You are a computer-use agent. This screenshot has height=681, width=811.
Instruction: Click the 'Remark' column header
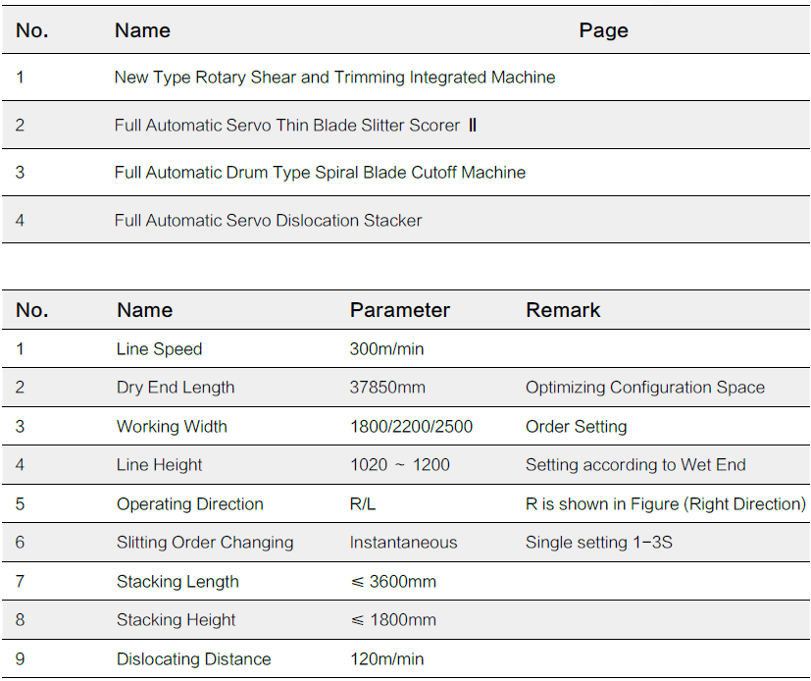coord(563,310)
